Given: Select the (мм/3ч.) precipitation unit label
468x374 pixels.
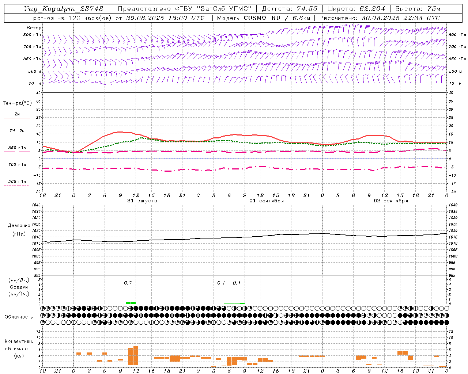Looking at the screenshot, I should tap(19, 280).
